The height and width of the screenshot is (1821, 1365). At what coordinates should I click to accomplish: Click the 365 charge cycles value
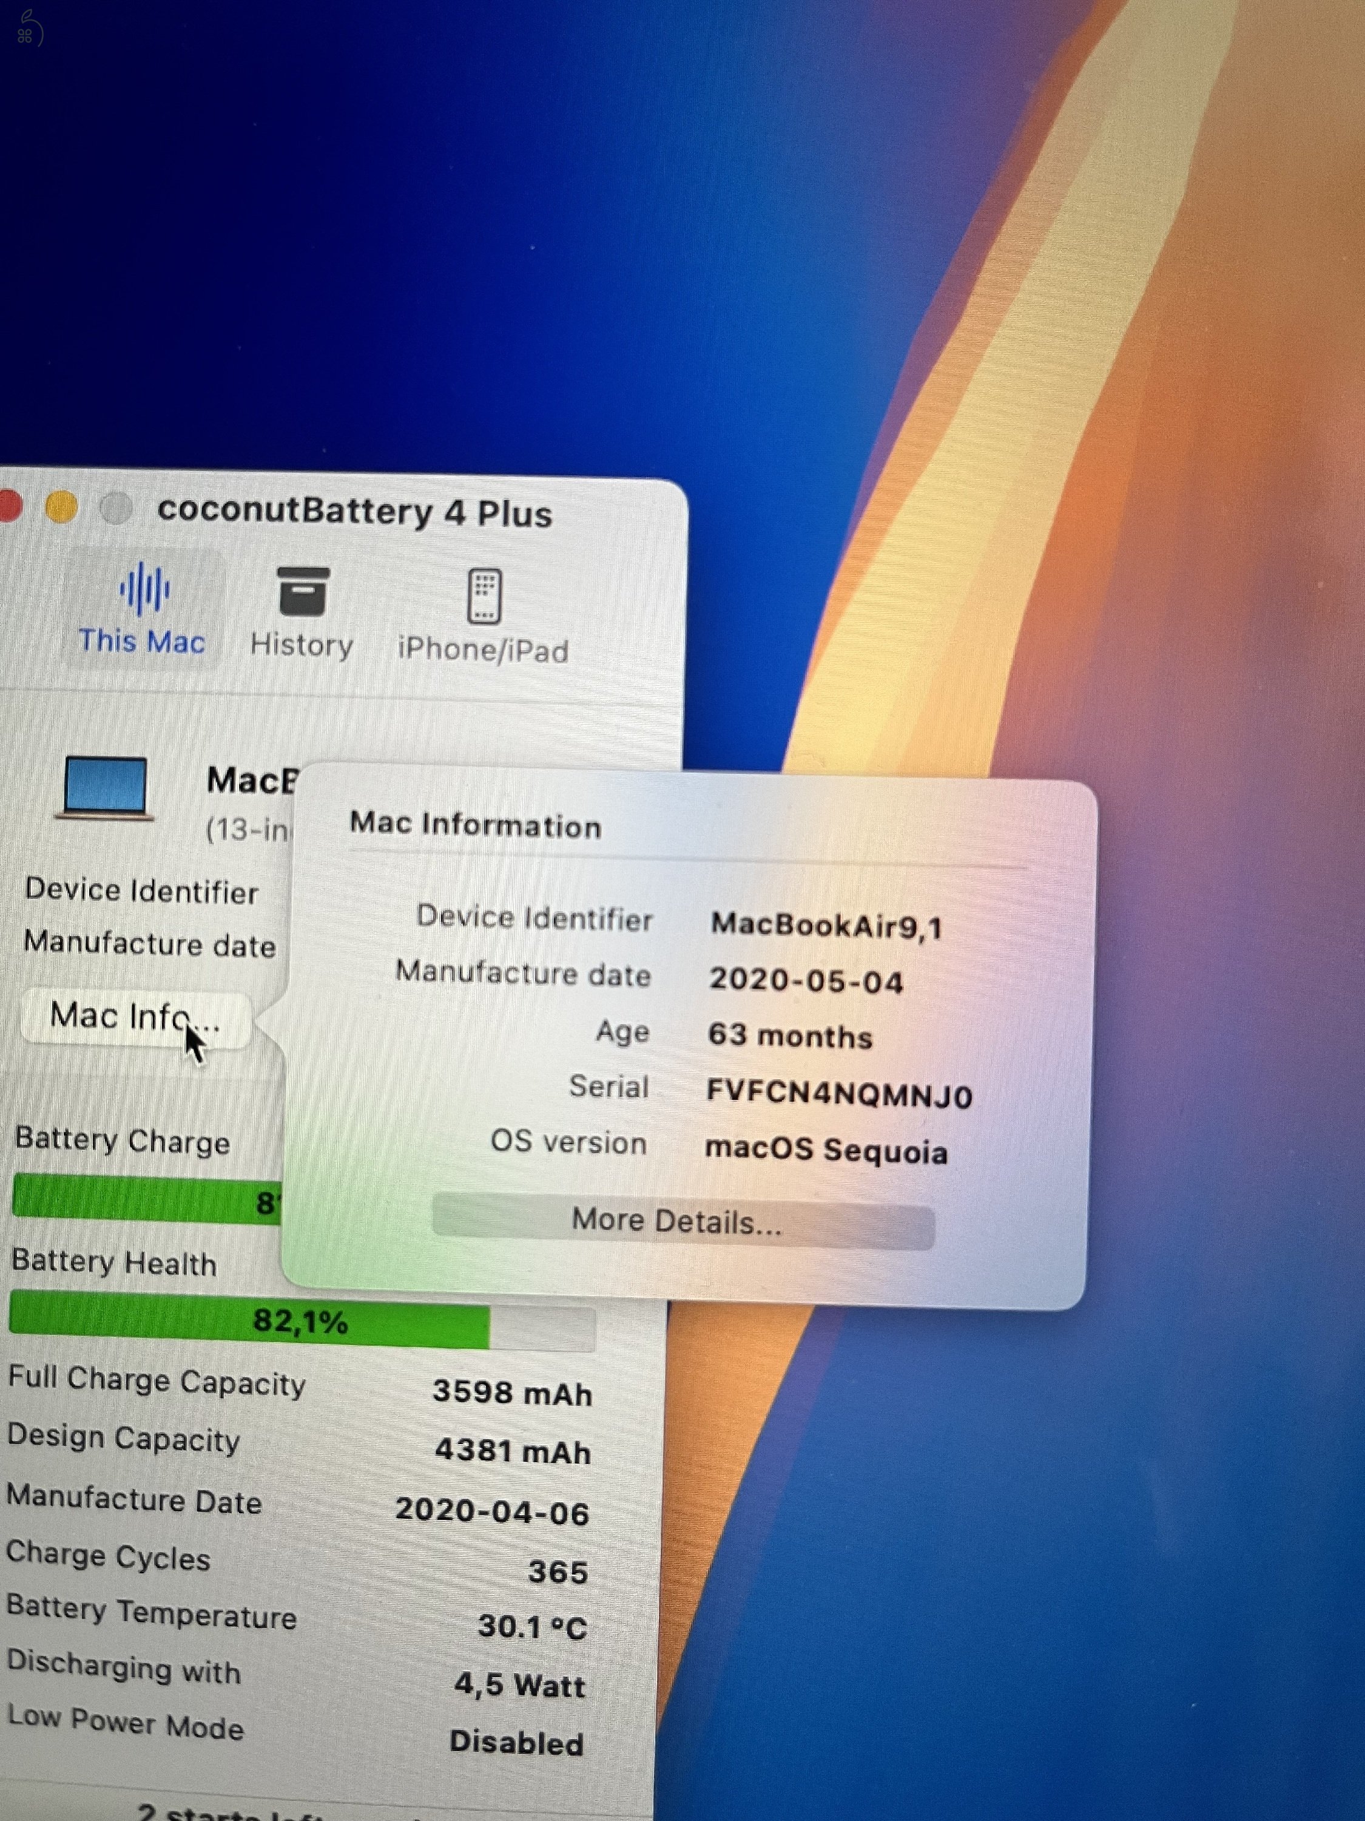[558, 1572]
